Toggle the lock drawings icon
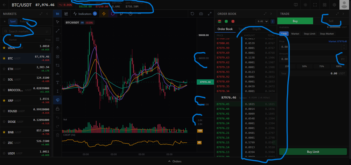 pos(58,109)
